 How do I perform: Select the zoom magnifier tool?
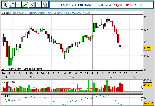click(5, 5)
